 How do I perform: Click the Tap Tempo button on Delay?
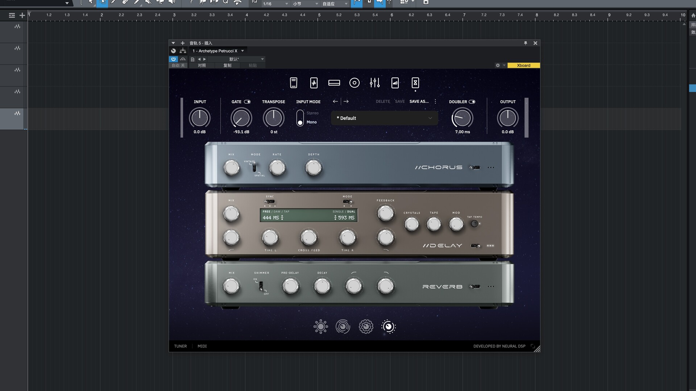coord(474,224)
